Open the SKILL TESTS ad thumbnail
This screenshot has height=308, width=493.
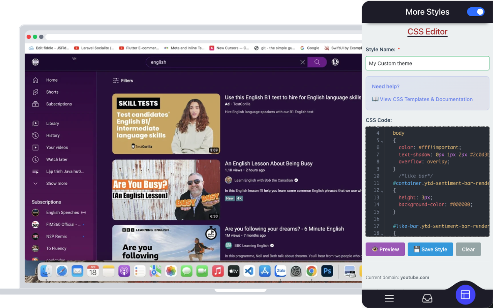point(166,124)
